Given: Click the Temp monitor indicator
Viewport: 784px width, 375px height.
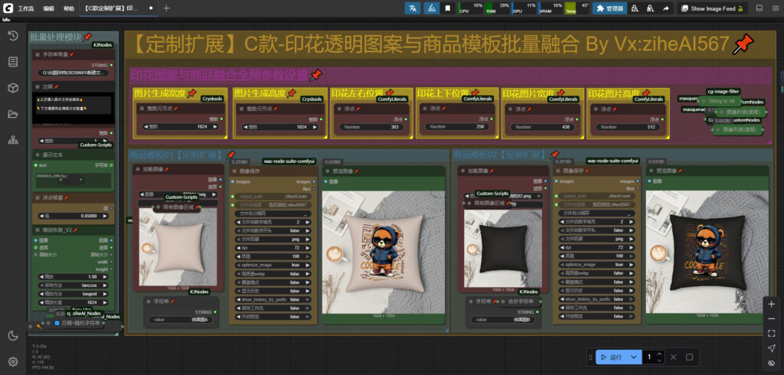Looking at the screenshot, I should pyautogui.click(x=577, y=8).
